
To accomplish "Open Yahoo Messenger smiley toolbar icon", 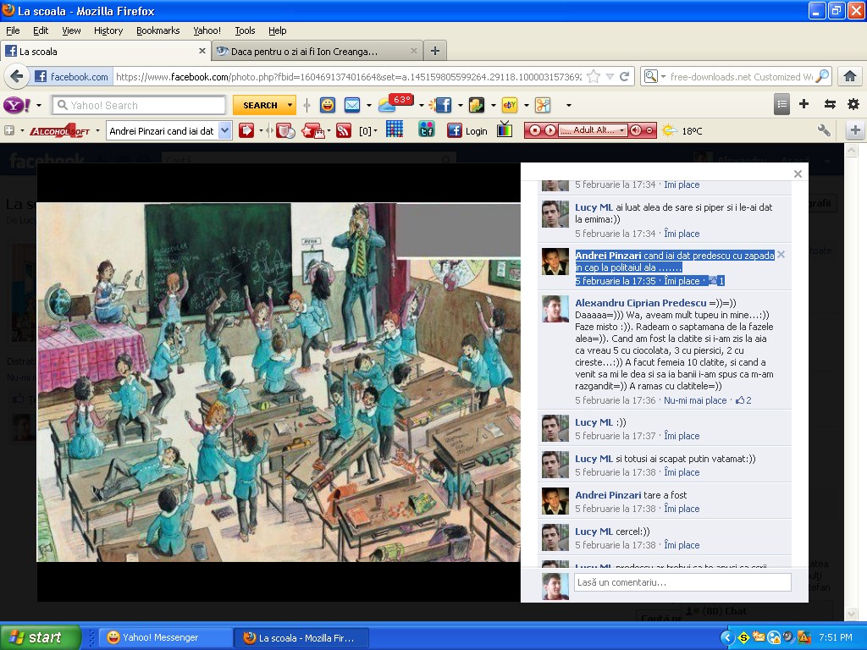I will (x=328, y=104).
